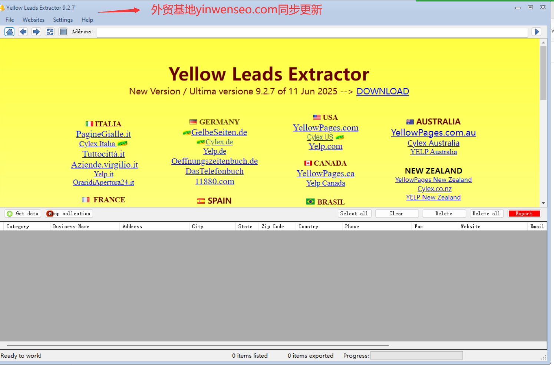This screenshot has height=365, width=554.
Task: Stop collection of data
Action: 69,214
